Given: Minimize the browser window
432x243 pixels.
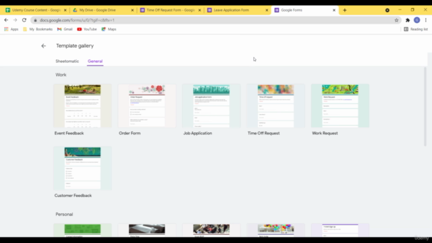Looking at the screenshot, I should pyautogui.click(x=400, y=10).
